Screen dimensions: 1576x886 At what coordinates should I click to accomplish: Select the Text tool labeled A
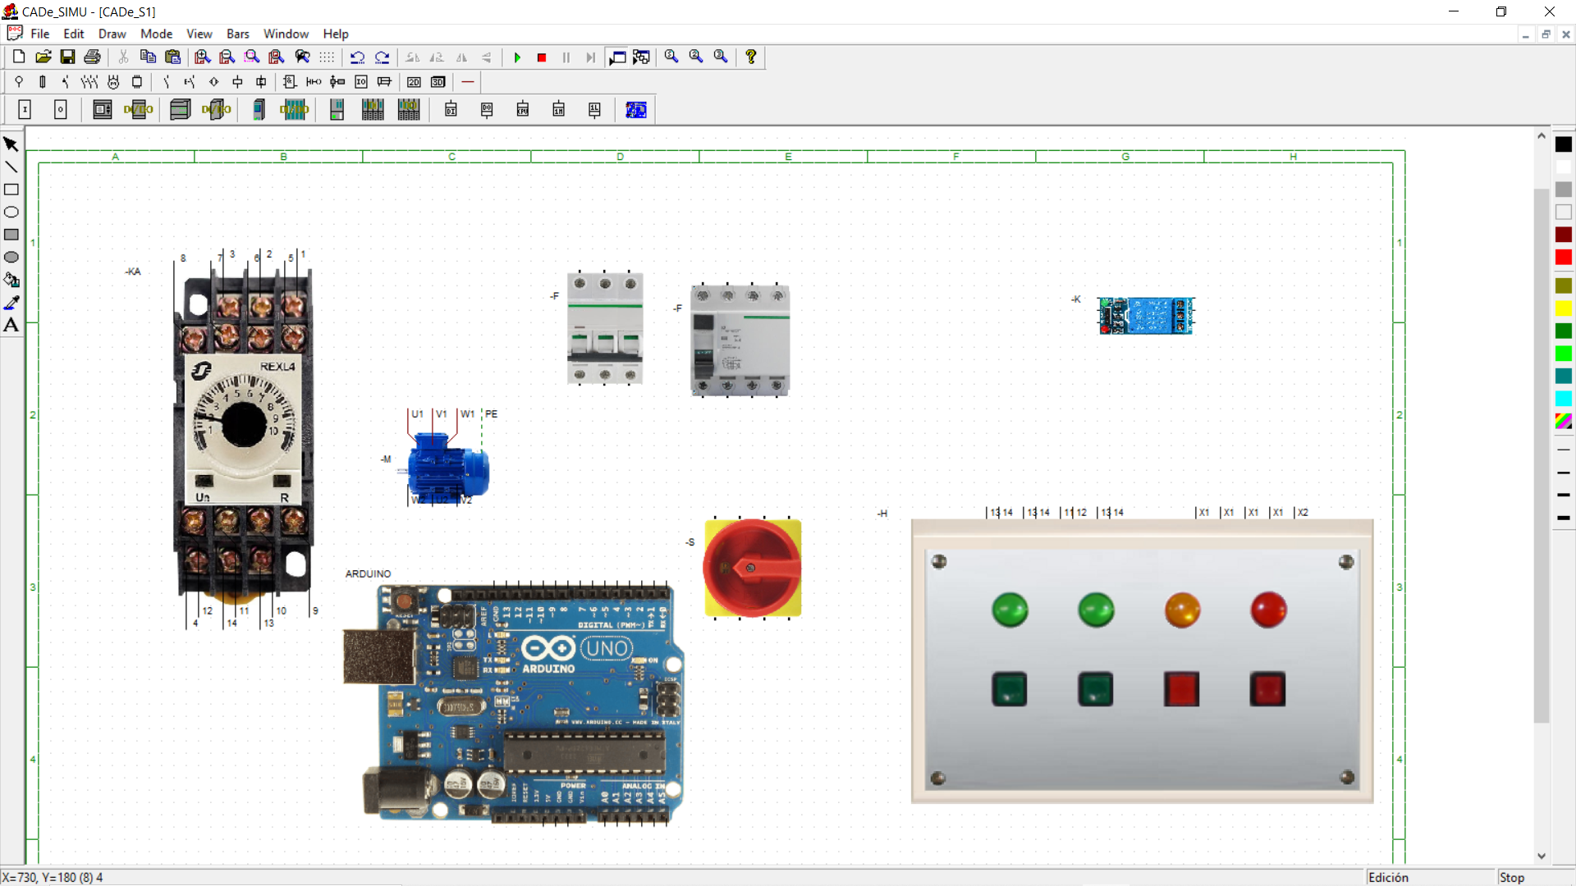click(11, 325)
